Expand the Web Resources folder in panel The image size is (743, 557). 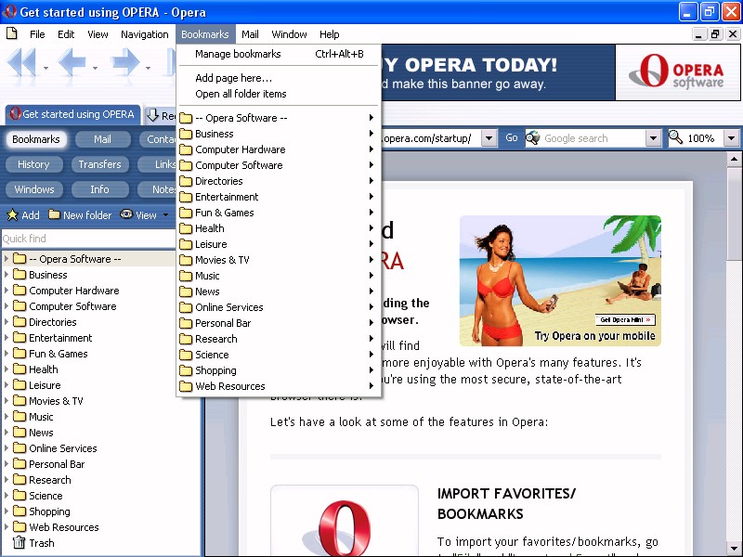7,526
